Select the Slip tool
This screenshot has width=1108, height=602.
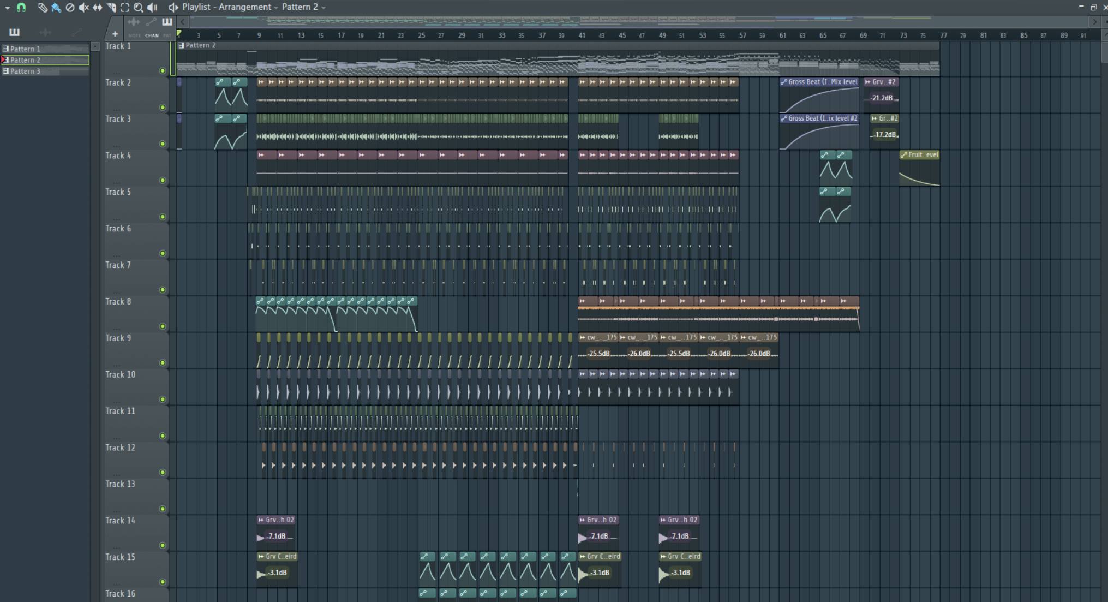[x=97, y=7]
